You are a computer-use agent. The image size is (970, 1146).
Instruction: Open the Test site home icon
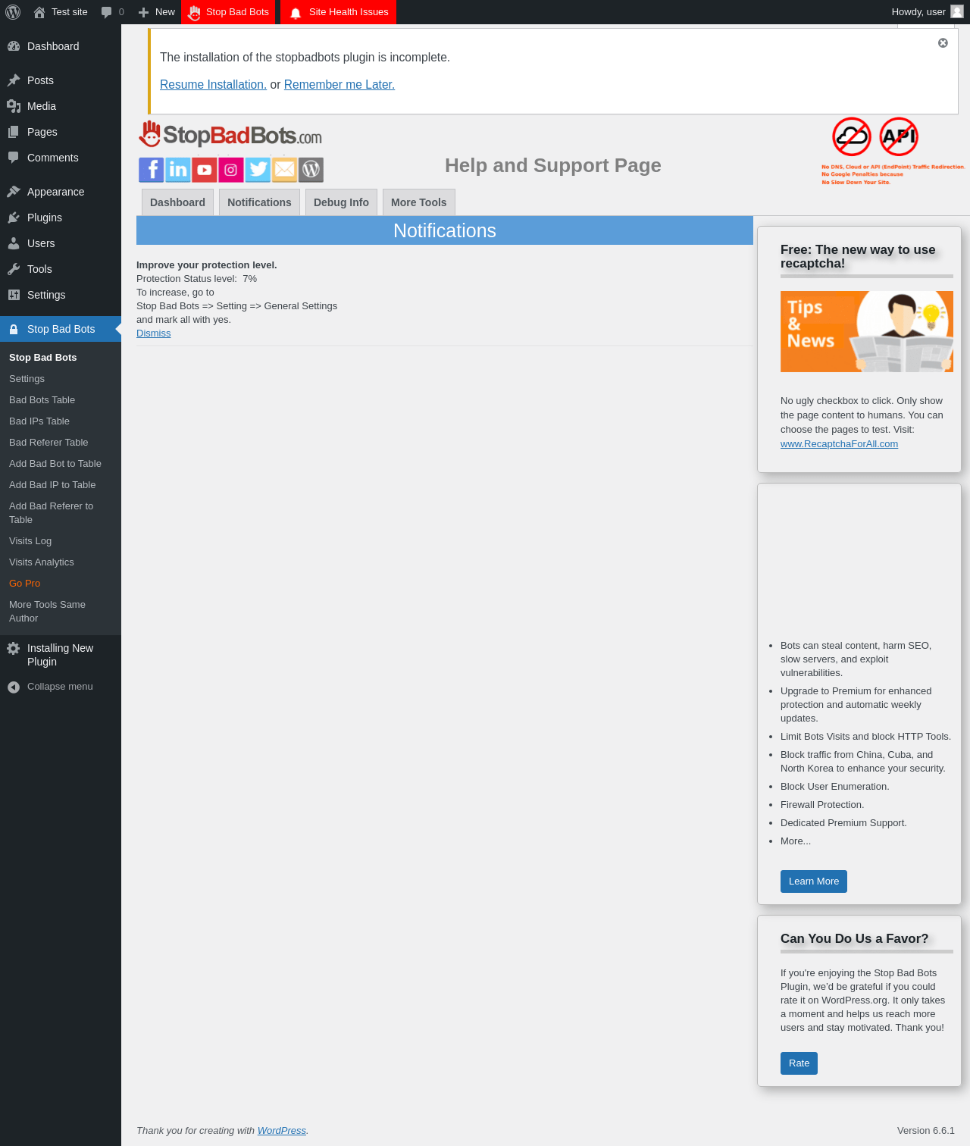[x=39, y=12]
